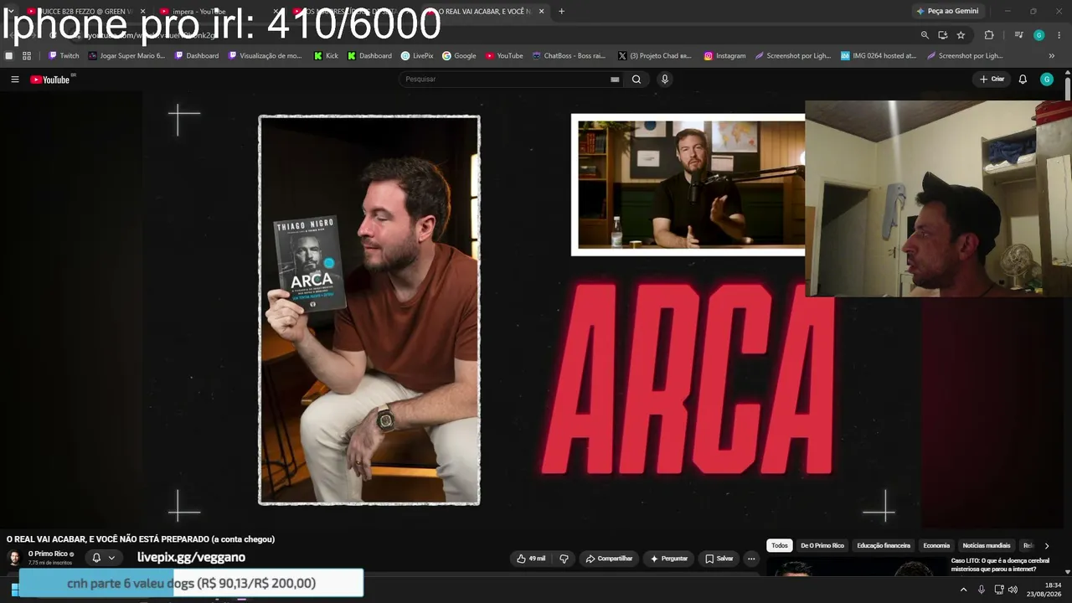Open the YouTube guide hamburger menu
1072x603 pixels.
15,80
